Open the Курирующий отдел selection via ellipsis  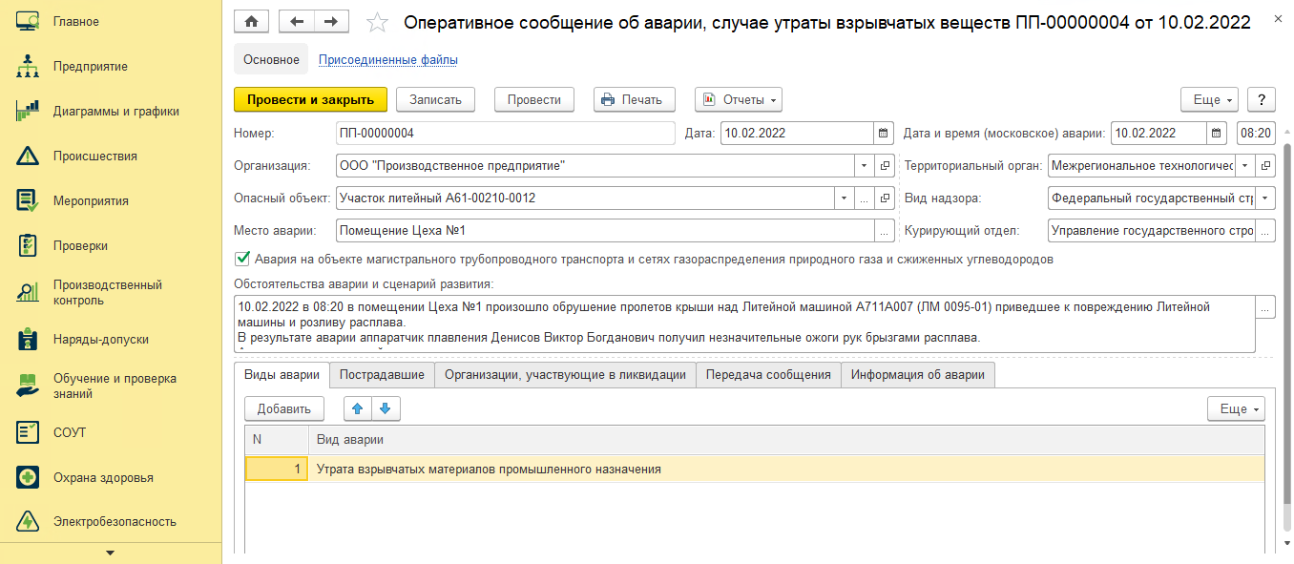pos(1265,230)
